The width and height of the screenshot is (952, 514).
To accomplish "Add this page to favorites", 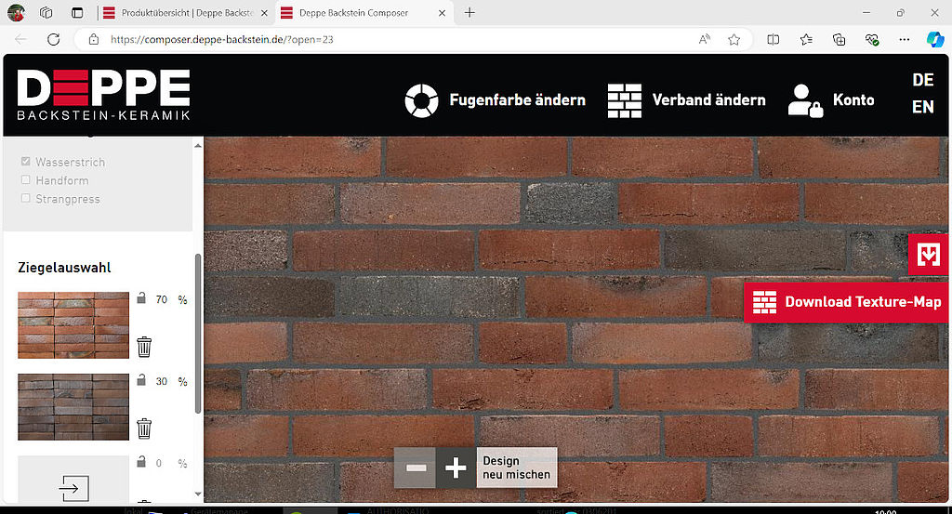I will coord(734,39).
